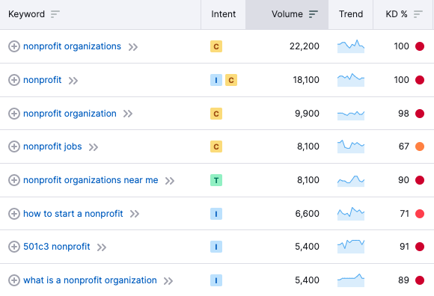Open the double-arrow icon beside '501c3 nonprofit'

tap(102, 247)
